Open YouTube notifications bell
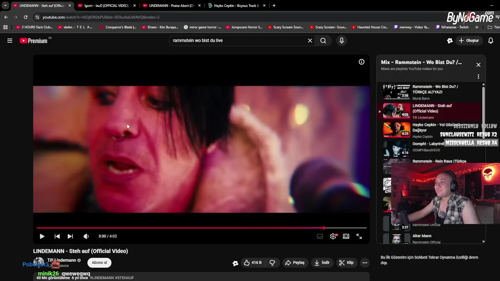The image size is (500, 281). 491,41
